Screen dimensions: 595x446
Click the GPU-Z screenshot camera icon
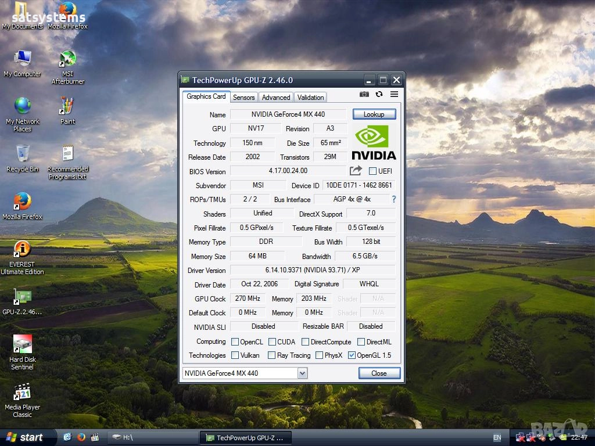point(364,94)
